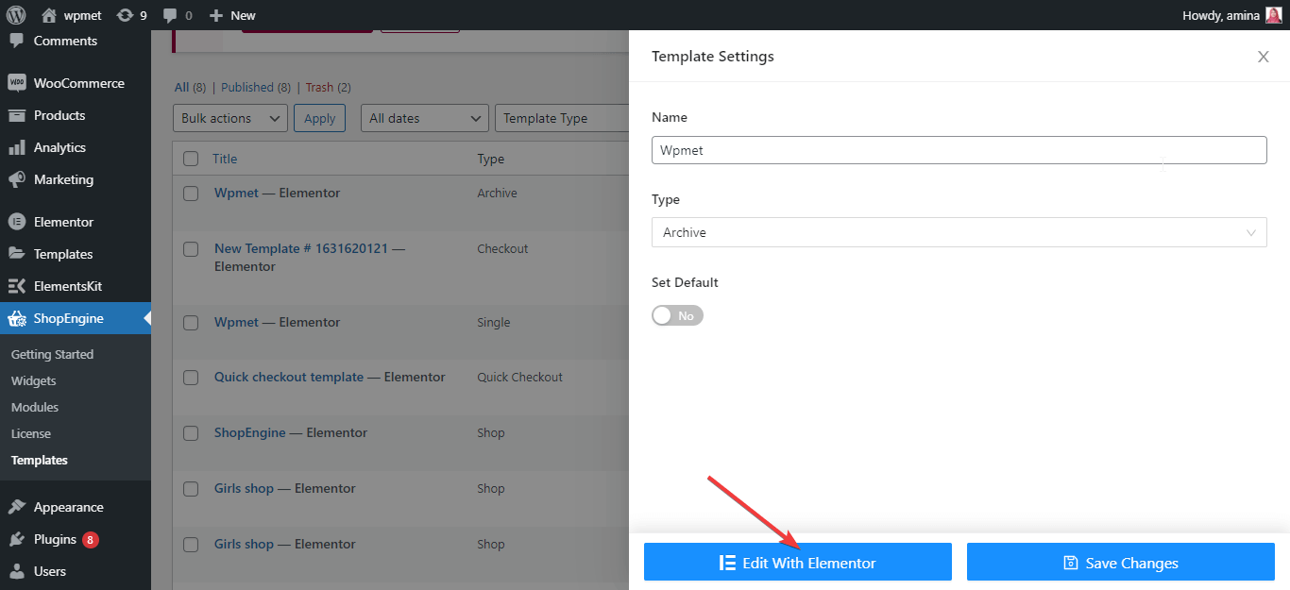
Task: Click the Apply button
Action: 319,118
